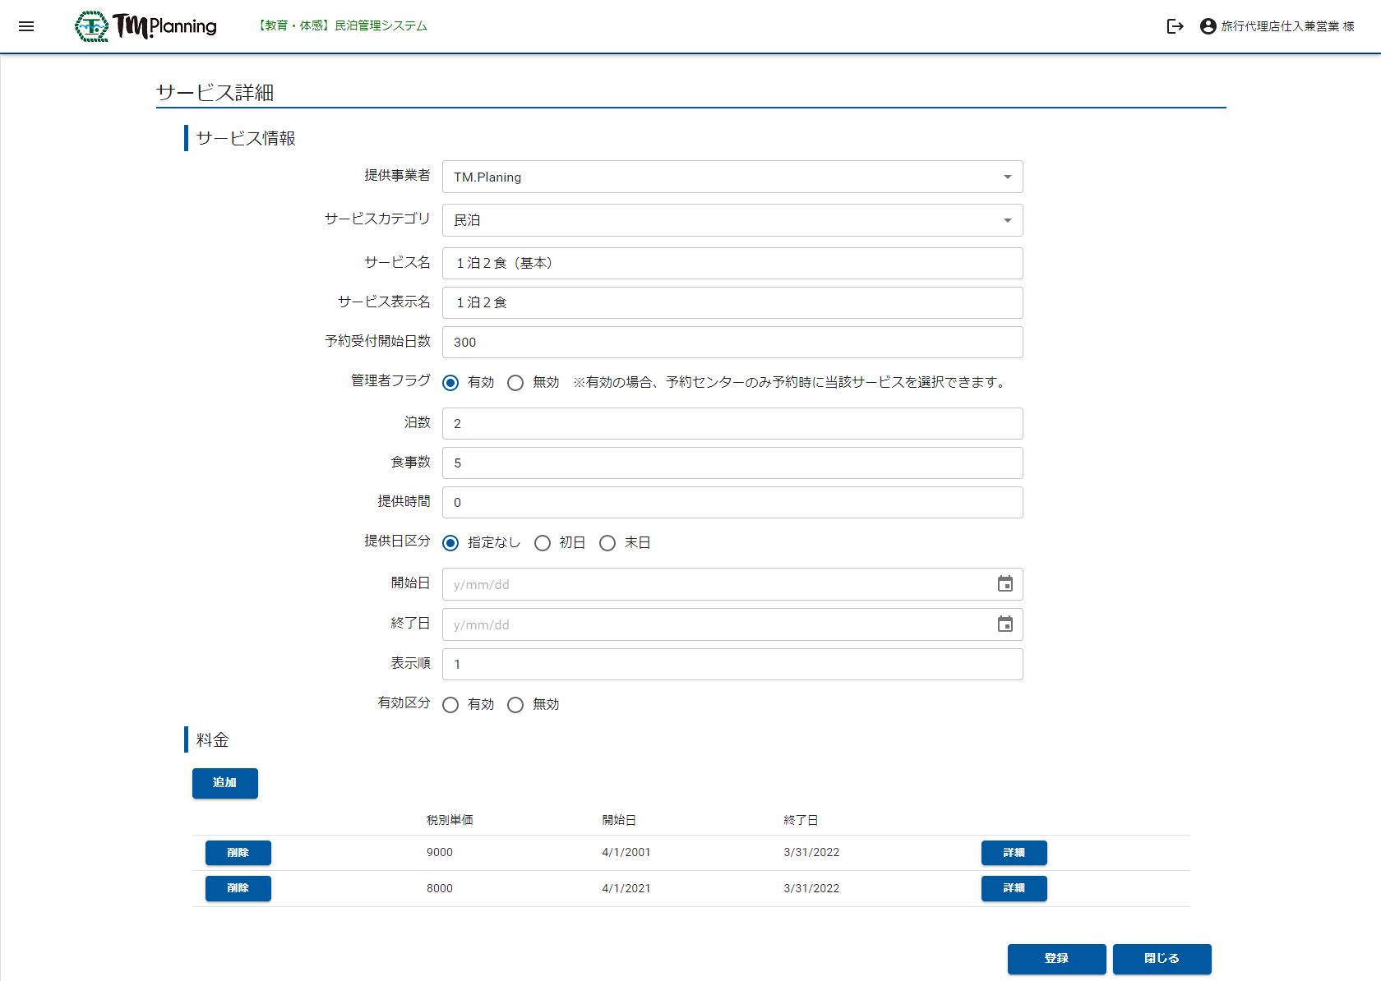
Task: Click 追加 button to add fee
Action: [x=224, y=783]
